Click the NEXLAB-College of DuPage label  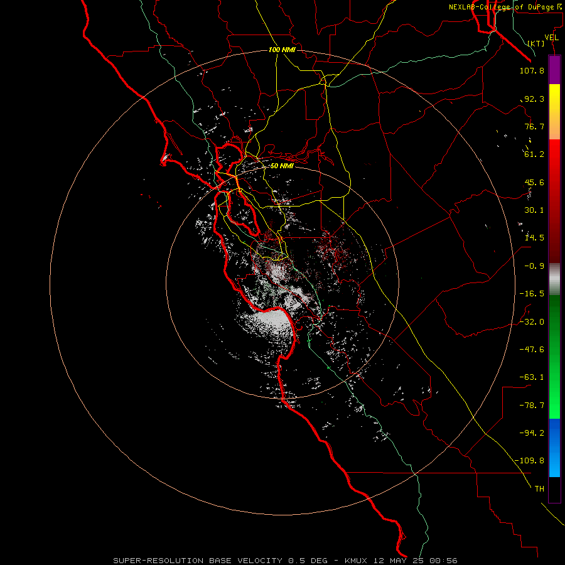click(x=505, y=7)
